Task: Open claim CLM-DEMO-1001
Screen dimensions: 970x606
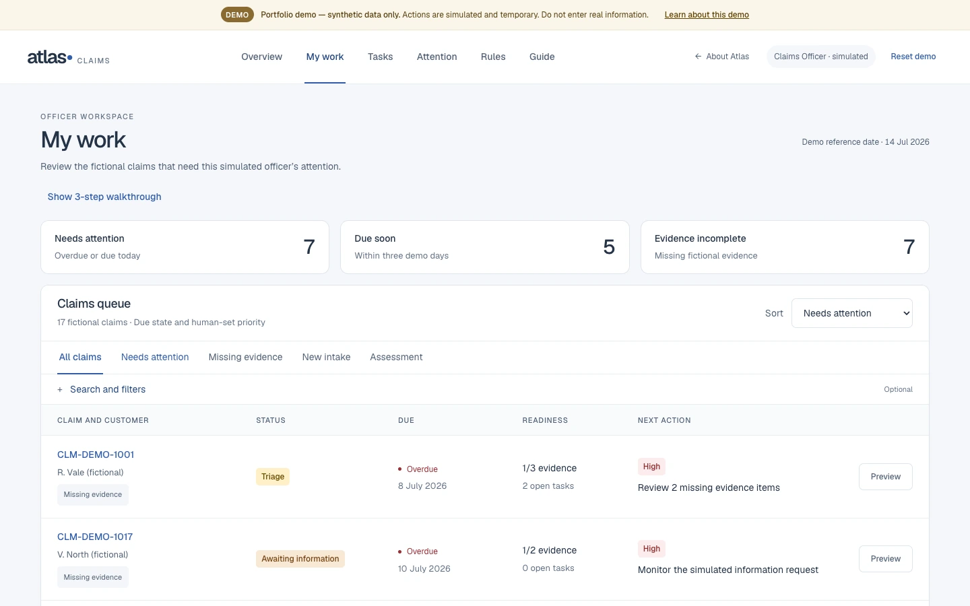Action: 96,454
